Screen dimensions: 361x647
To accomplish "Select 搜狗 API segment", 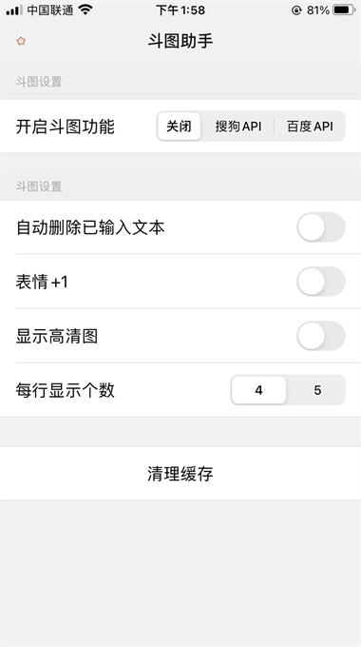I will (x=238, y=127).
